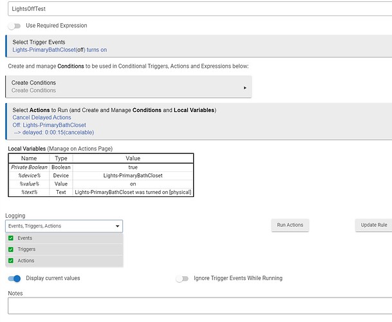
Task: Uncheck the Events logging checkbox
Action: click(11, 238)
